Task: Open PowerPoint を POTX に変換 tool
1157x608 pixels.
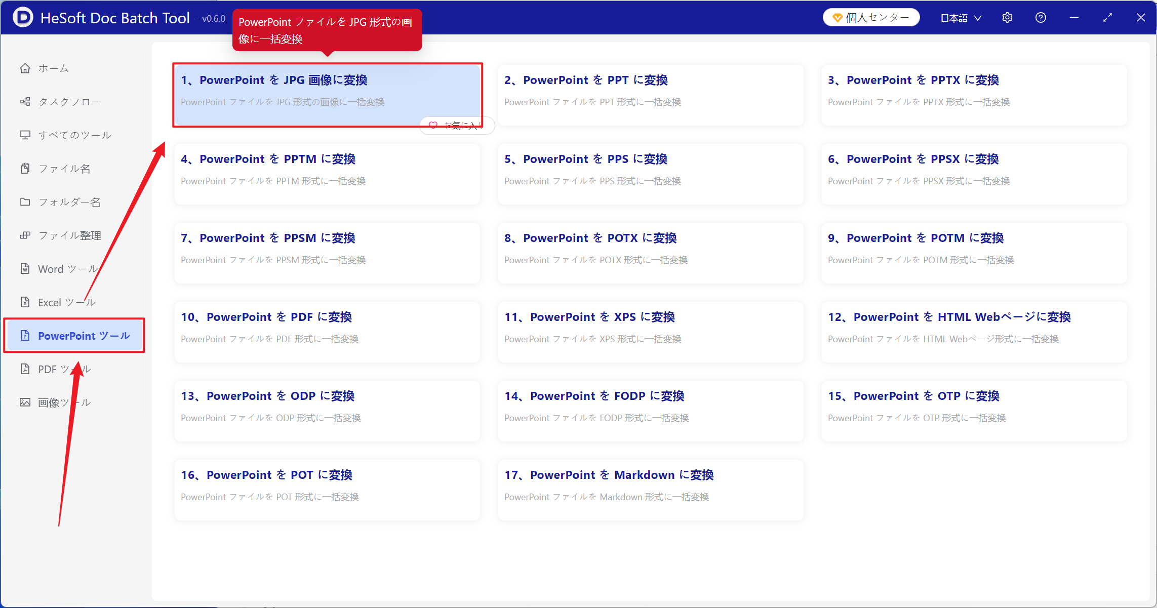Action: coord(651,253)
